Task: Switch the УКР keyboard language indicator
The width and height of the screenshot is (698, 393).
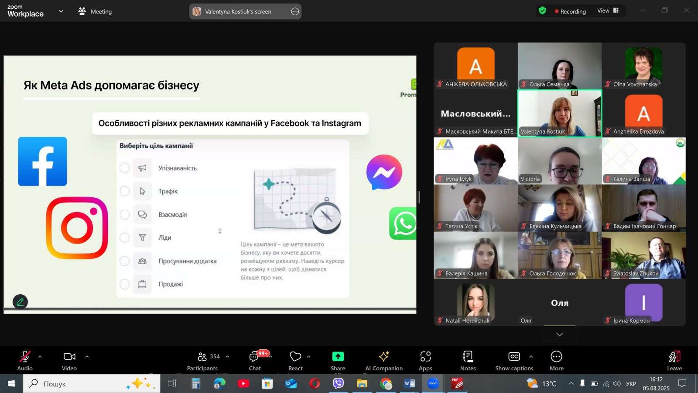Action: (631, 384)
